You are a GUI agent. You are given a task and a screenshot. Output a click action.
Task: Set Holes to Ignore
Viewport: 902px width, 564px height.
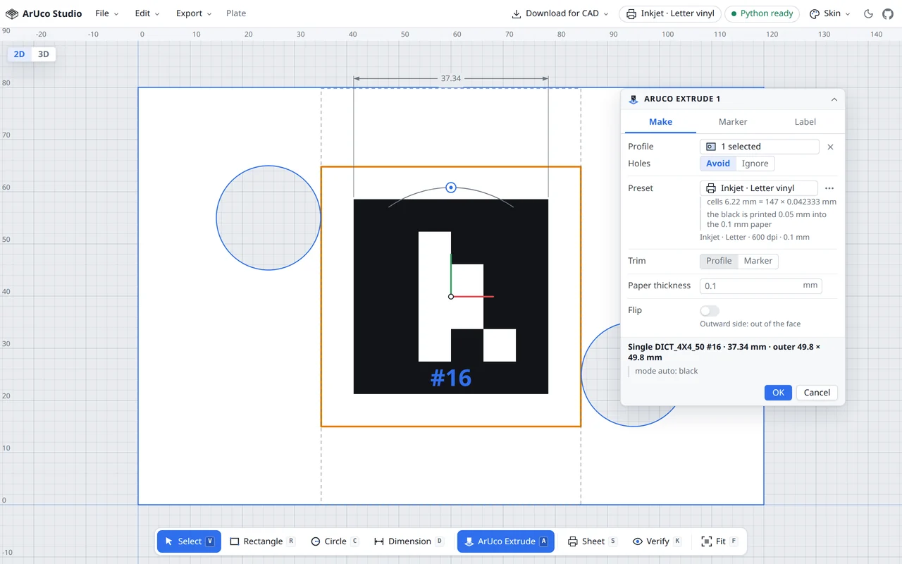tap(755, 164)
